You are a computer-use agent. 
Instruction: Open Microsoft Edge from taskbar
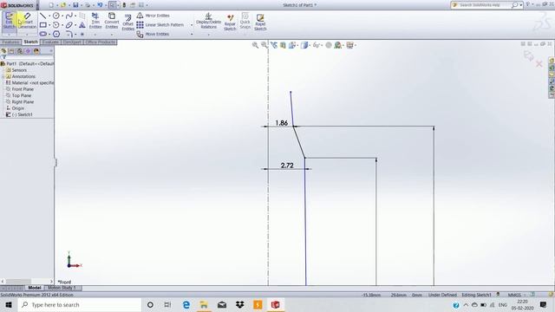186,304
